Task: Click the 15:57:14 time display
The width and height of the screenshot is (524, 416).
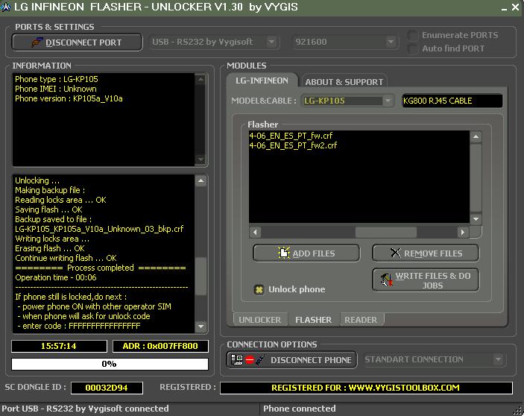Action: [59, 346]
